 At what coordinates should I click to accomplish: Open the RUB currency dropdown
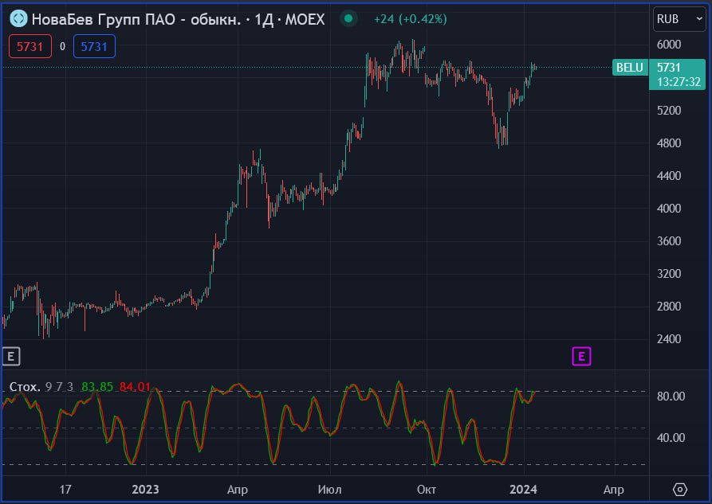point(679,19)
